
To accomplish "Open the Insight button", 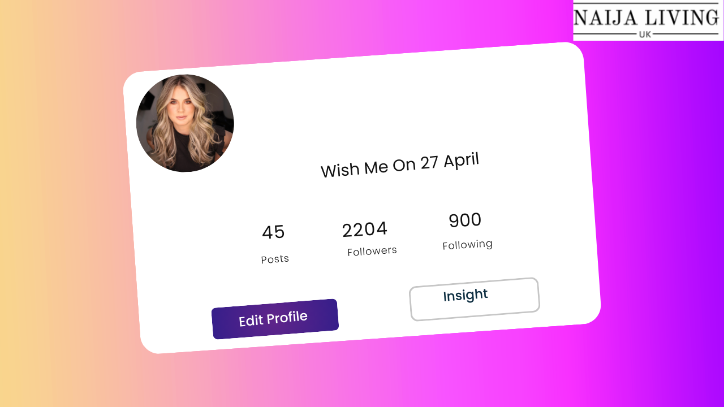I will click(x=474, y=299).
